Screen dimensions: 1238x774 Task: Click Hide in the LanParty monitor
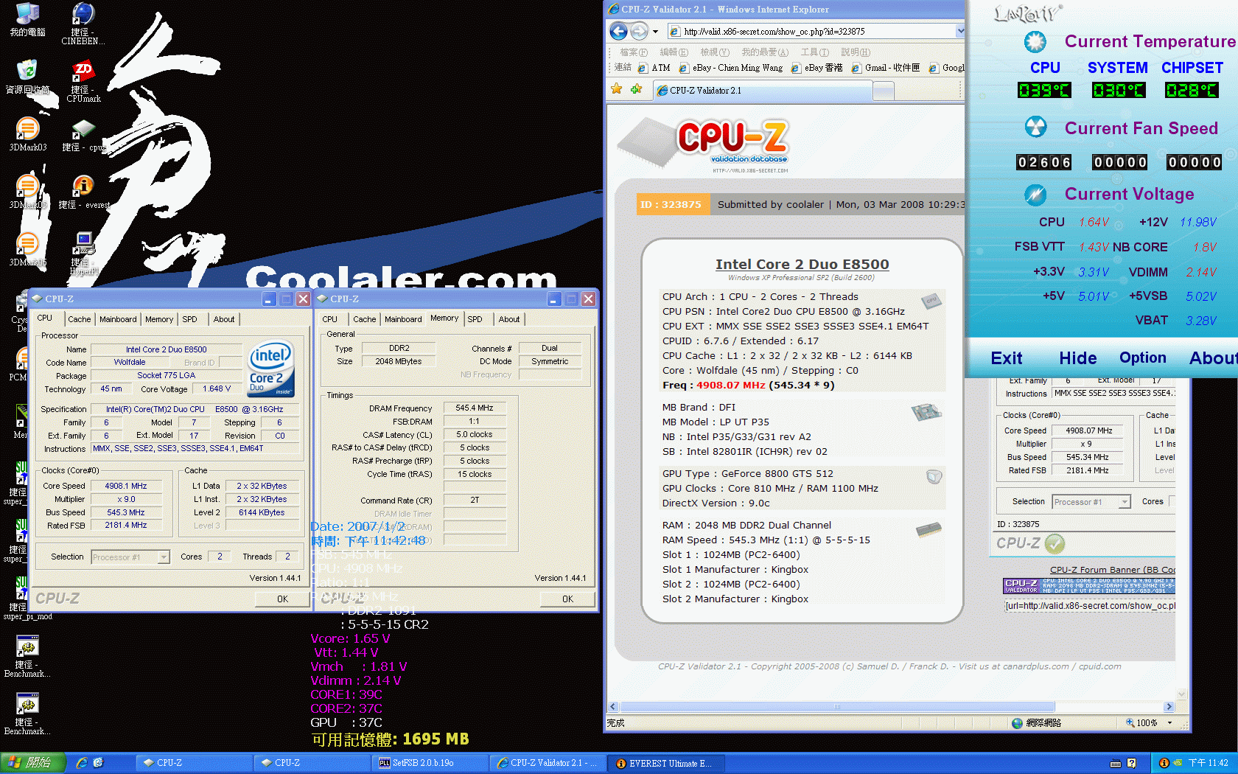point(1077,358)
